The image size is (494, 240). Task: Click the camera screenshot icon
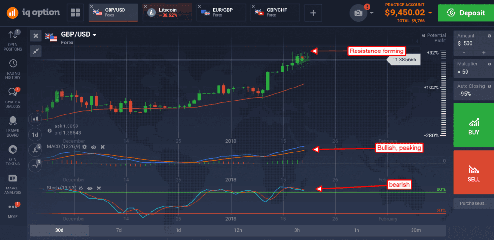[x=358, y=13]
